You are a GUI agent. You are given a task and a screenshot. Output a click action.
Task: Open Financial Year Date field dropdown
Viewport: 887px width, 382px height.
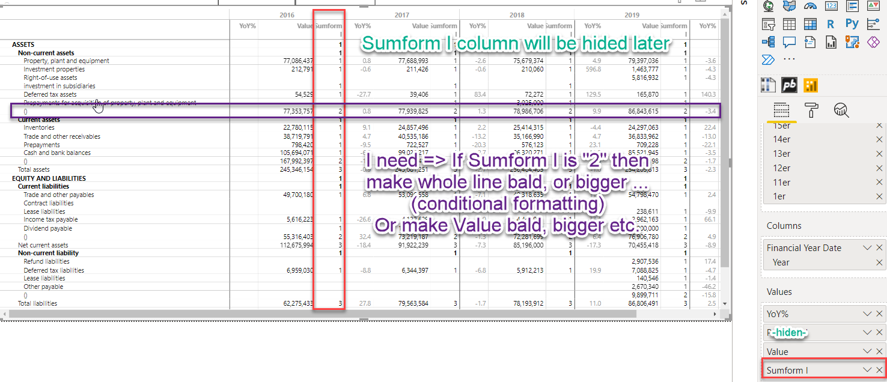[867, 247]
